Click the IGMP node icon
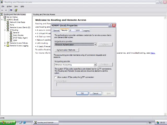Image resolution: width=167 pixels, height=125 pixels. [11, 41]
